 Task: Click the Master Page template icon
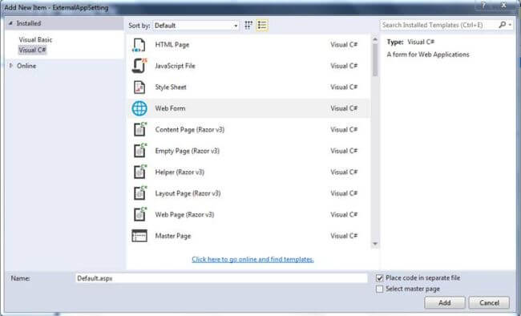139,236
